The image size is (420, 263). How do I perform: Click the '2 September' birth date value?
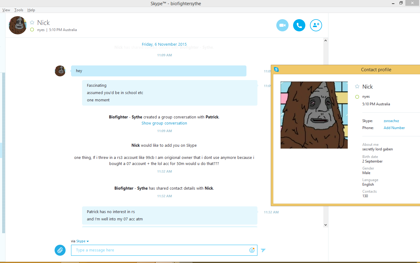point(372,161)
